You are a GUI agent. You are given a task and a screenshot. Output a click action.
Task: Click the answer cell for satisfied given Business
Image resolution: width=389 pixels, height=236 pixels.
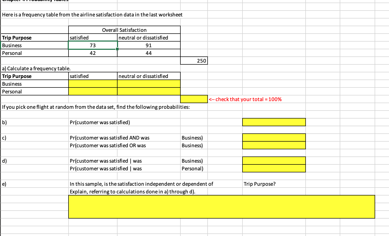coord(274,161)
